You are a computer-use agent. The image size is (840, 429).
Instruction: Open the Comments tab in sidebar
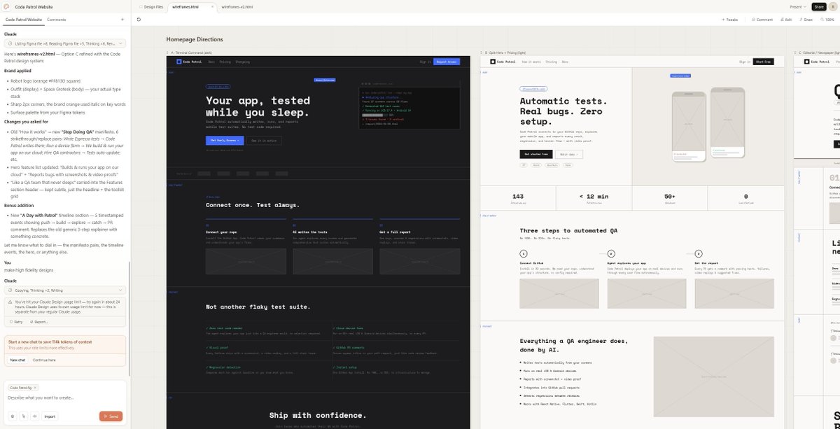coord(56,20)
